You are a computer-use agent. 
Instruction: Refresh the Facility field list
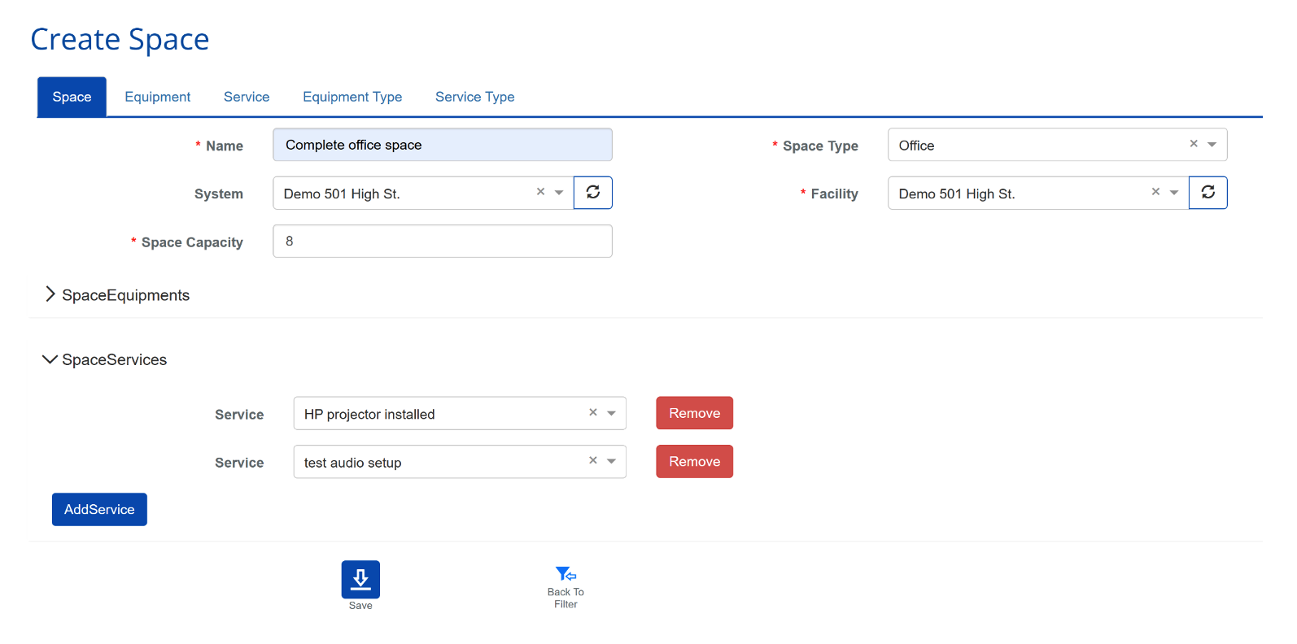pos(1207,193)
